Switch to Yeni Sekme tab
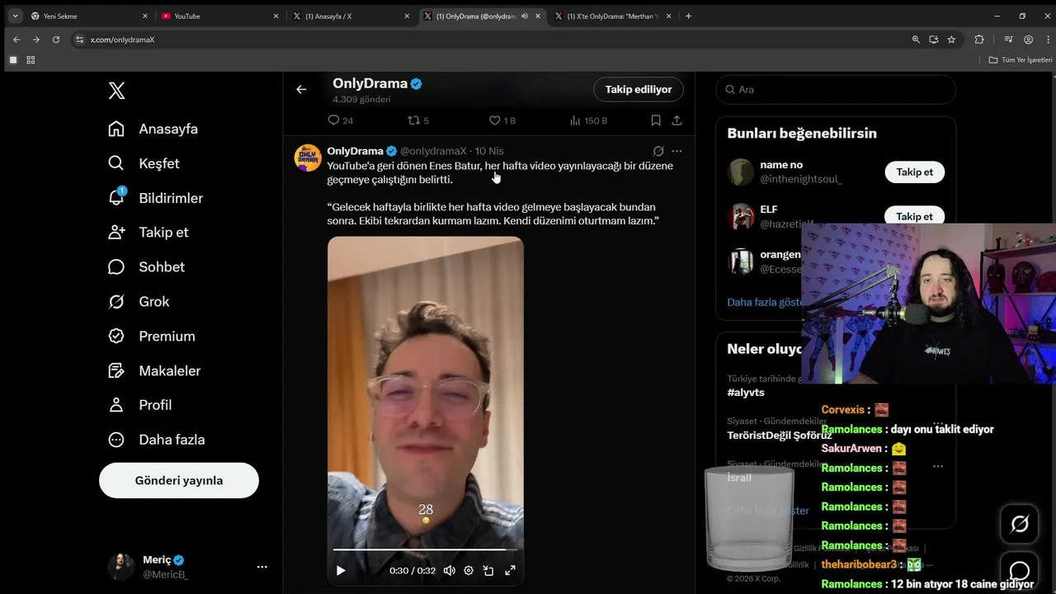 (89, 16)
